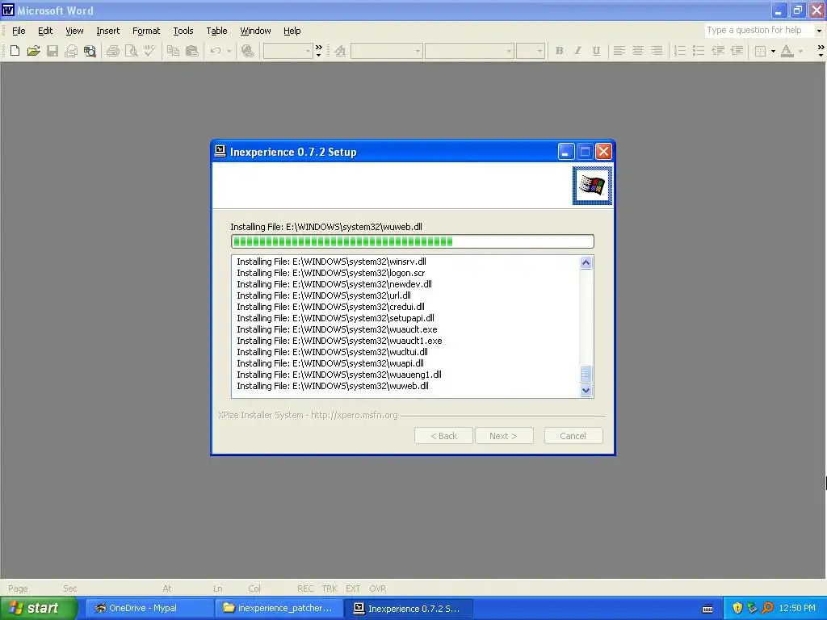
Task: Click the Paste clipboard icon
Action: [192, 51]
